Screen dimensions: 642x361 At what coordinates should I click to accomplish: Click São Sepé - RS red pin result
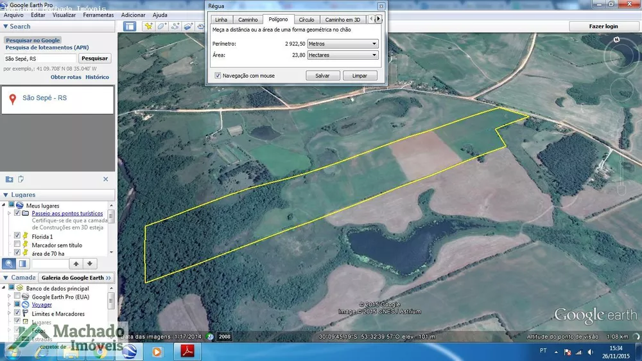click(x=13, y=99)
